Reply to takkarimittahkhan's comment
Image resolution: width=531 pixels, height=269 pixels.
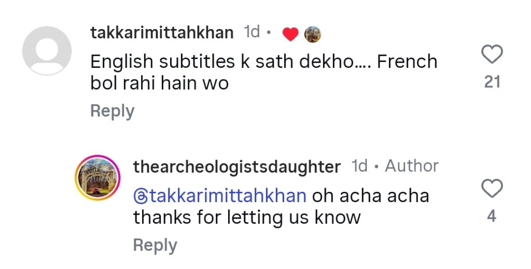pyautogui.click(x=112, y=111)
